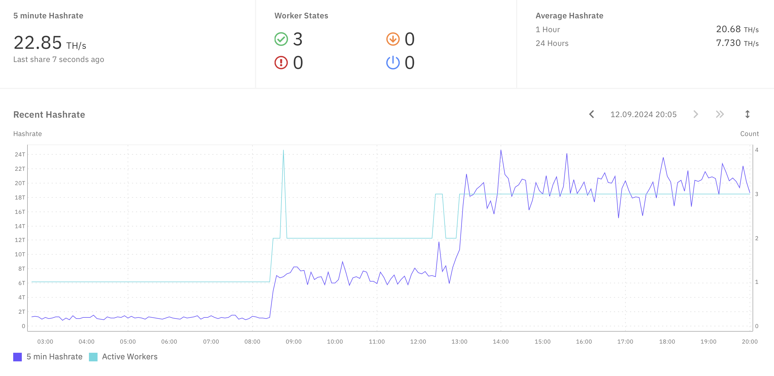Toggle 5 min Hashrate series visibility
The image size is (774, 376).
pos(55,356)
